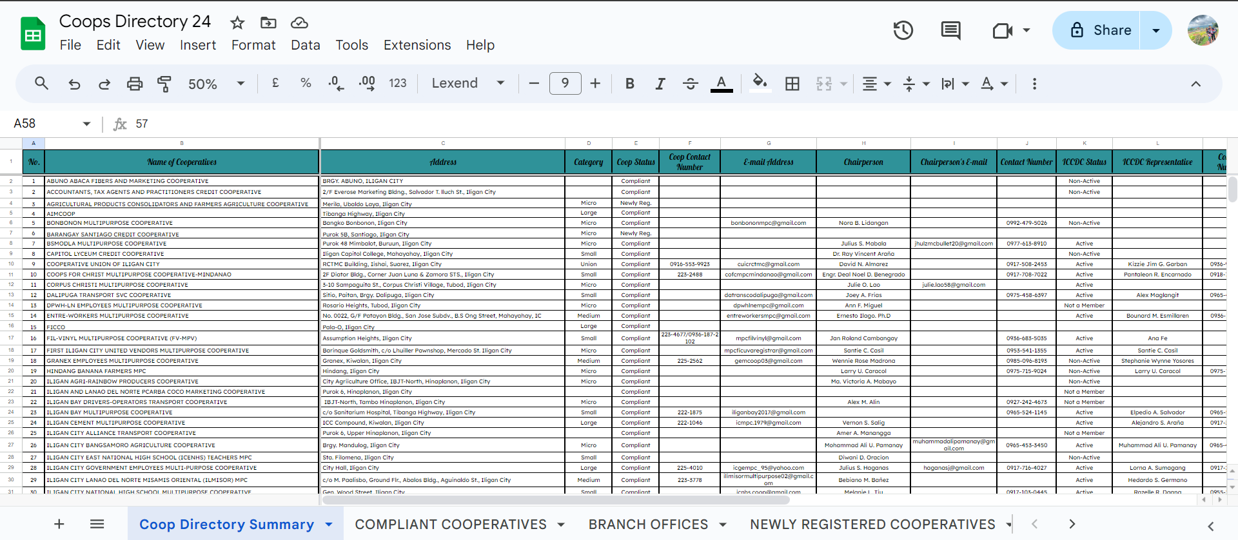Open the Google account avatar
This screenshot has height=540, width=1238.
[1203, 30]
